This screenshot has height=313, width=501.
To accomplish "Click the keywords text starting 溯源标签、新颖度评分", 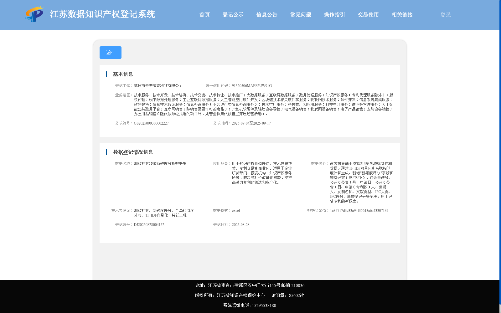I will (x=164, y=213).
